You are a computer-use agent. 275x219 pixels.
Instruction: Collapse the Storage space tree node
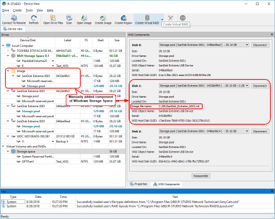[8, 152]
